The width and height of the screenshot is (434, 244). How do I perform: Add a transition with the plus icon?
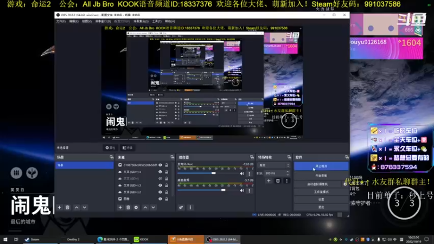(269, 181)
